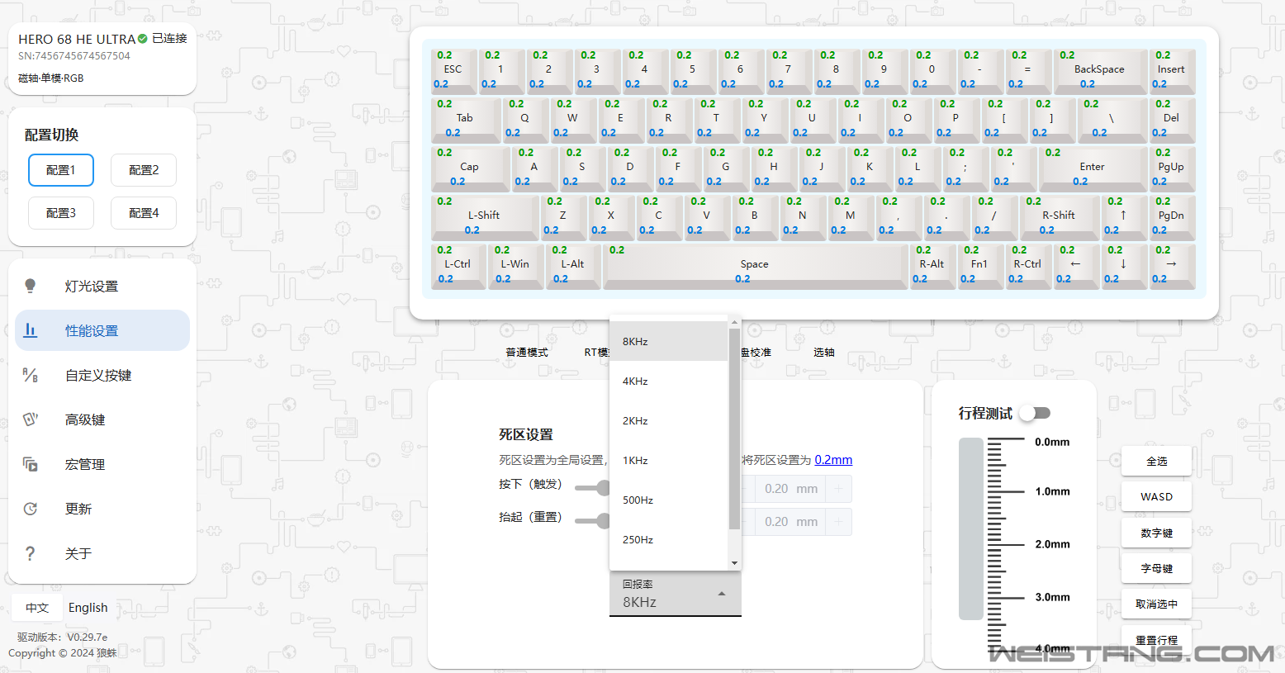Select the R-Ctrl key on keyboard
This screenshot has height=673, width=1285.
tap(1027, 265)
